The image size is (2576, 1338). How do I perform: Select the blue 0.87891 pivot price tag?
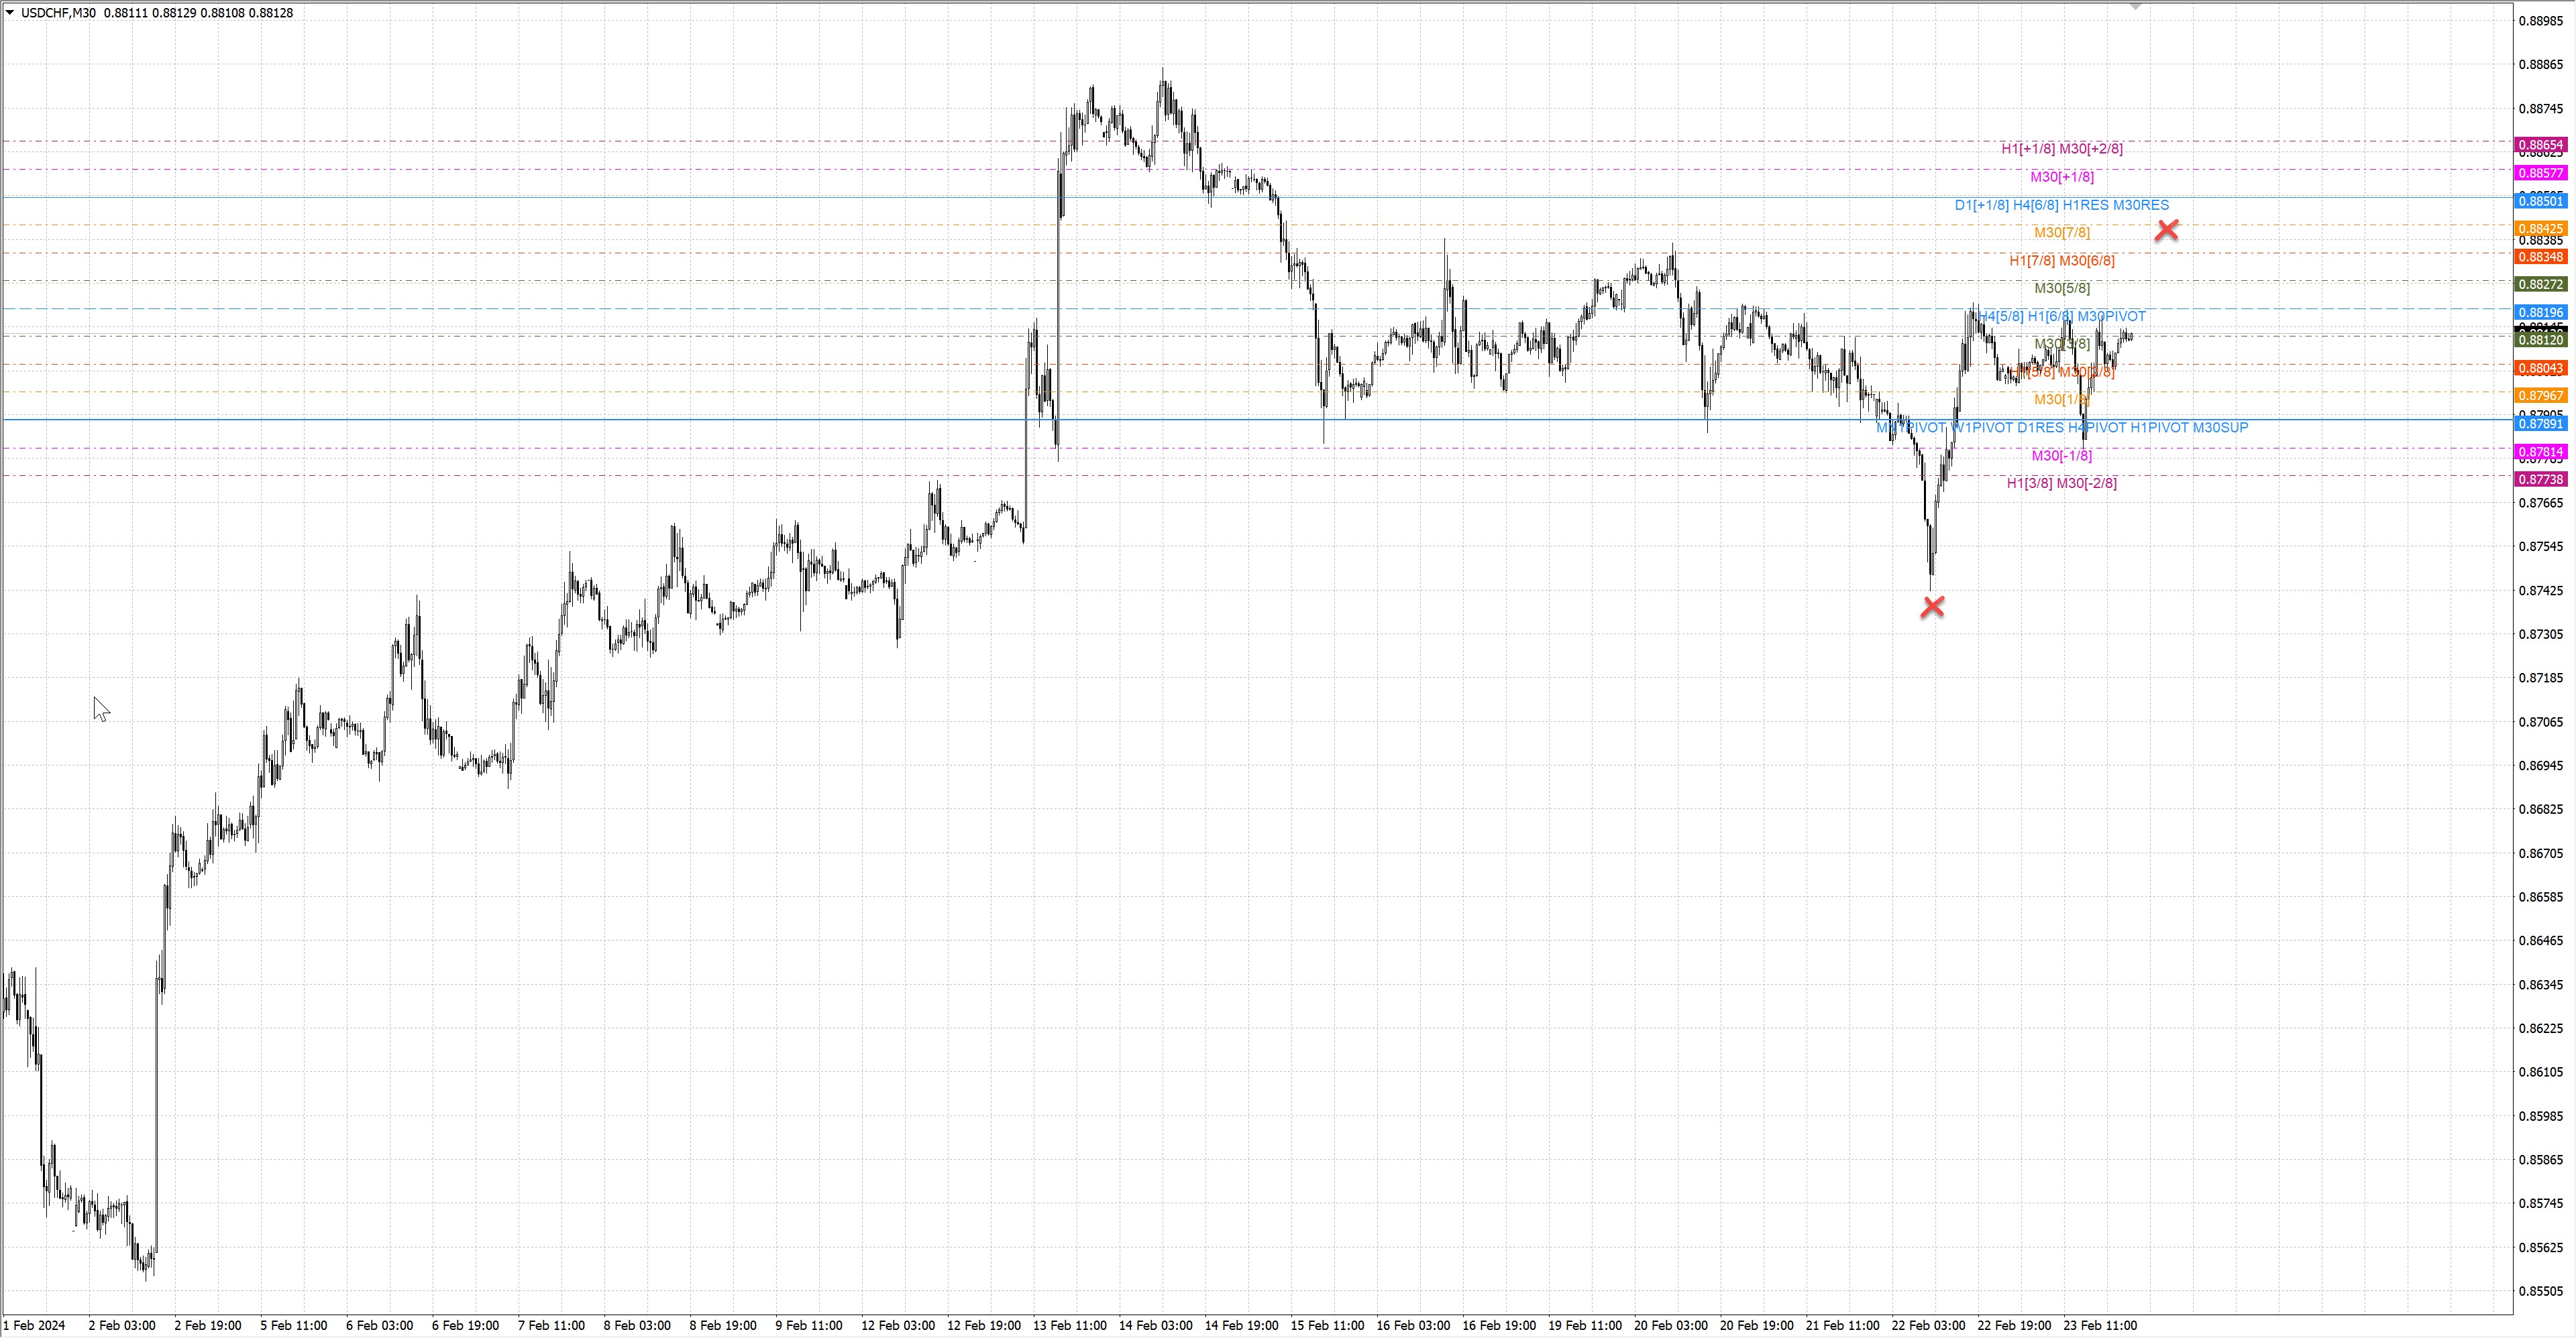pyautogui.click(x=2540, y=424)
